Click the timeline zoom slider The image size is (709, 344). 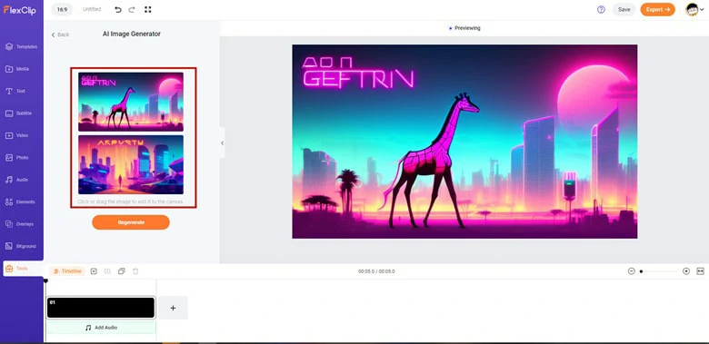659,271
